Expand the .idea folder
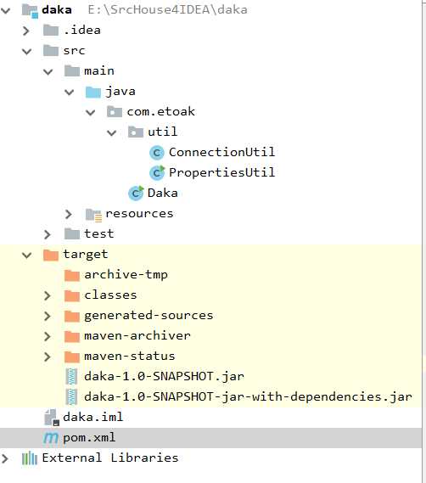 click(26, 31)
